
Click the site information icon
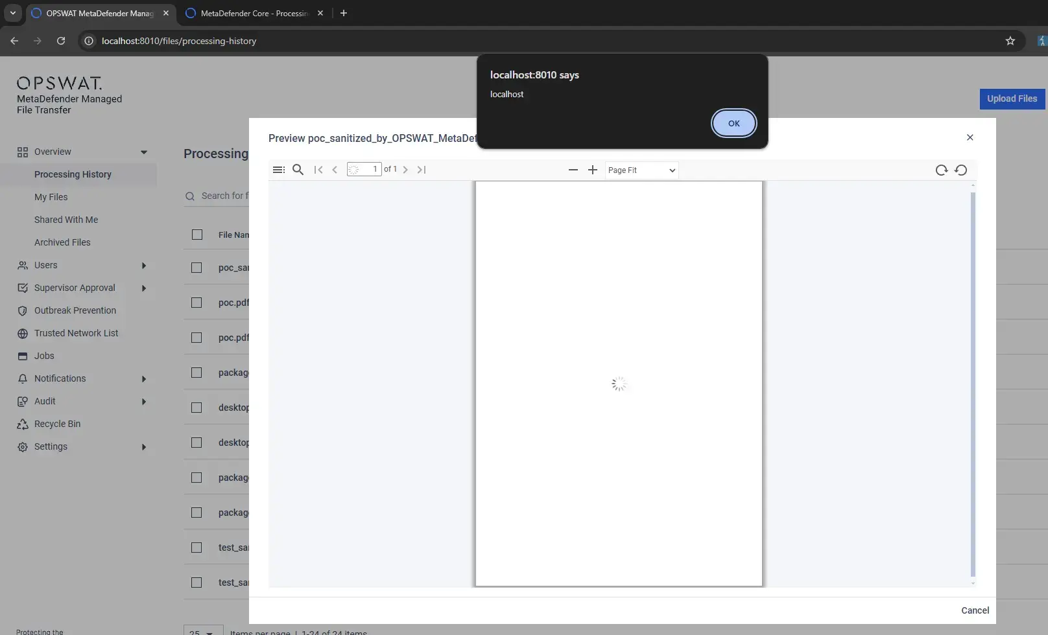tap(89, 41)
